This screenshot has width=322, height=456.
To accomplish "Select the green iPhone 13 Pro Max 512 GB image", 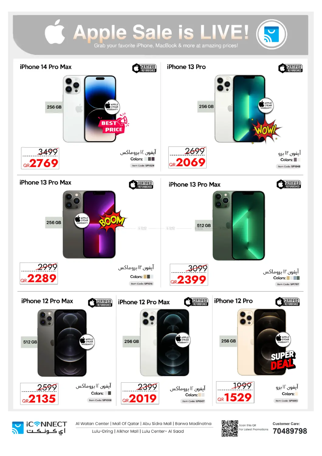I will coord(239,226).
